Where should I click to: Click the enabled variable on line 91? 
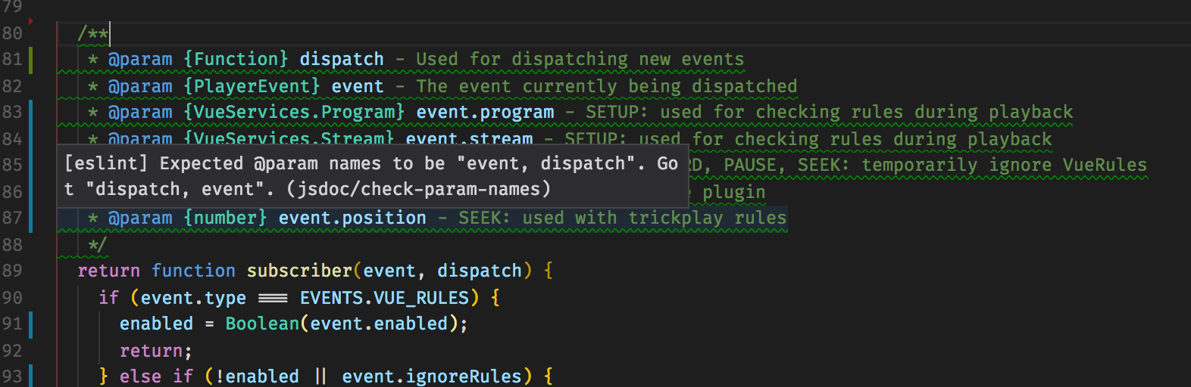(x=157, y=324)
